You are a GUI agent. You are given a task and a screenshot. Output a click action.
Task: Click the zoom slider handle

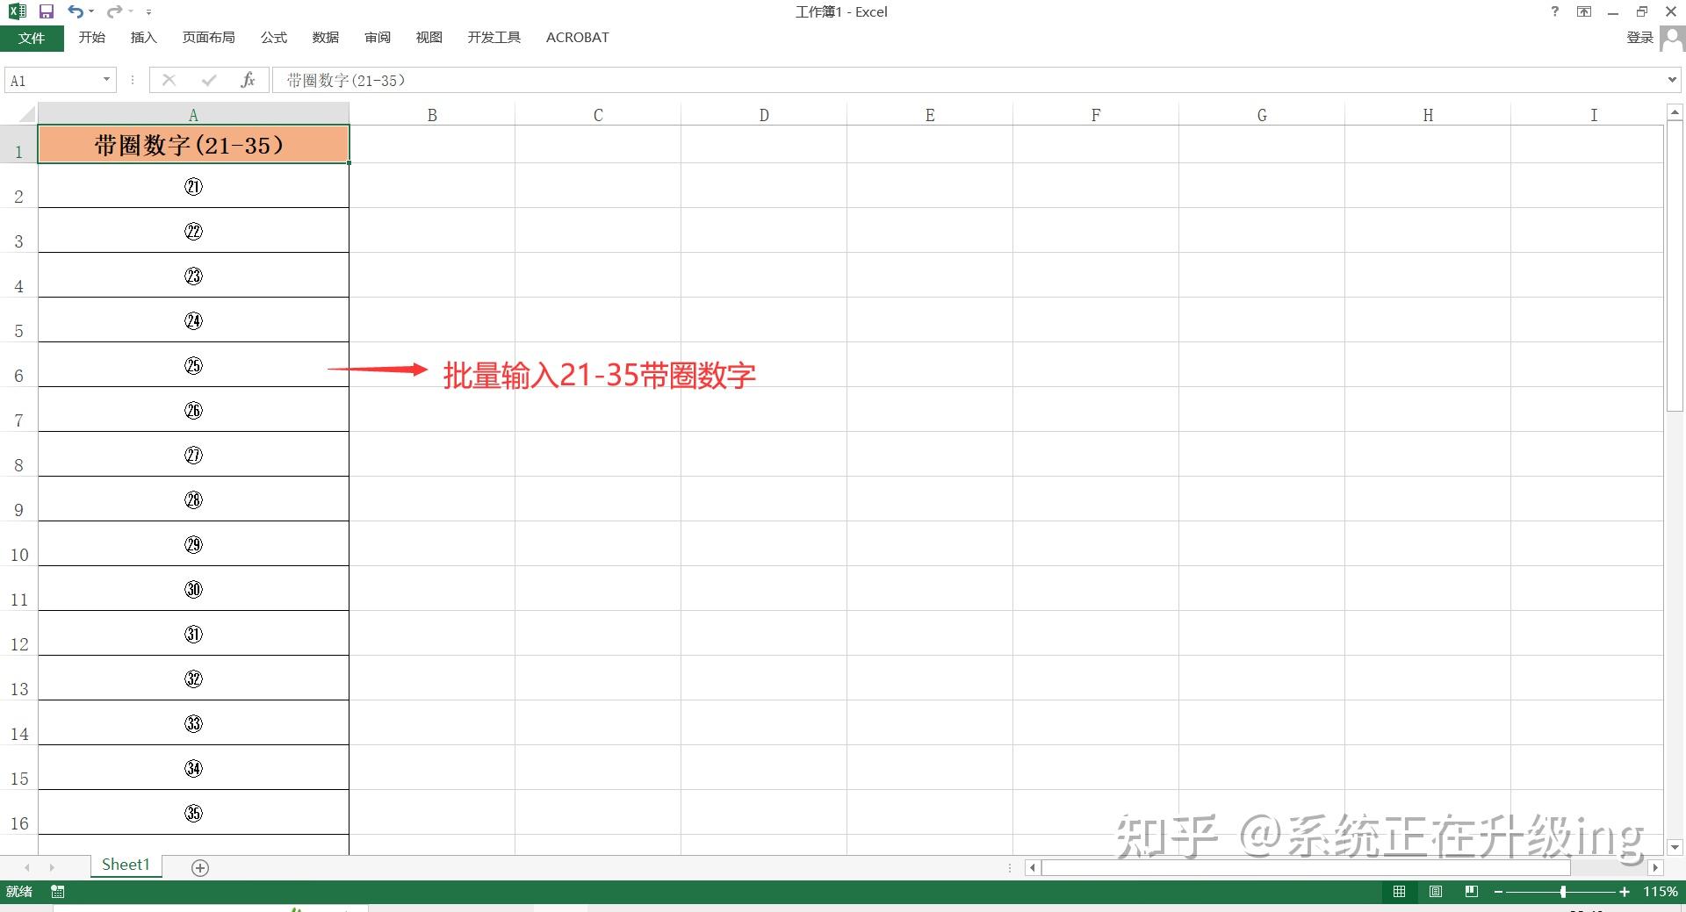click(1563, 892)
